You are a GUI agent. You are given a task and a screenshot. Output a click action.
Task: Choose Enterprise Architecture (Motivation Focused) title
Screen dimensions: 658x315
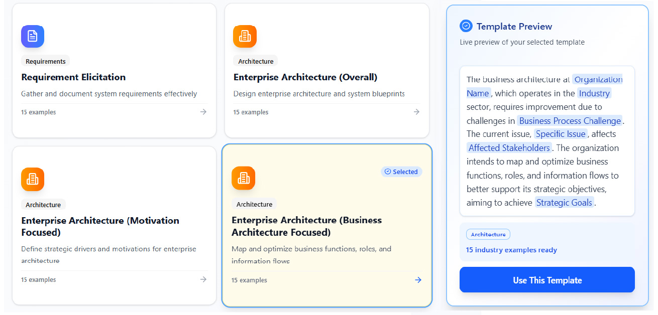tap(100, 226)
